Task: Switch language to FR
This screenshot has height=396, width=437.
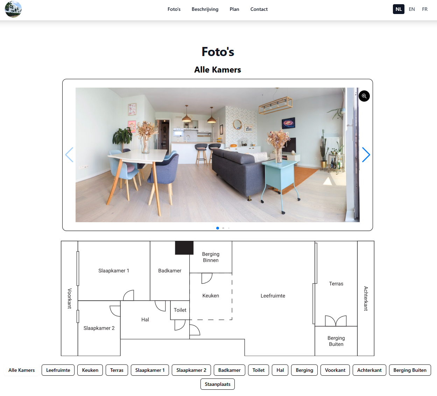Action: [x=424, y=9]
